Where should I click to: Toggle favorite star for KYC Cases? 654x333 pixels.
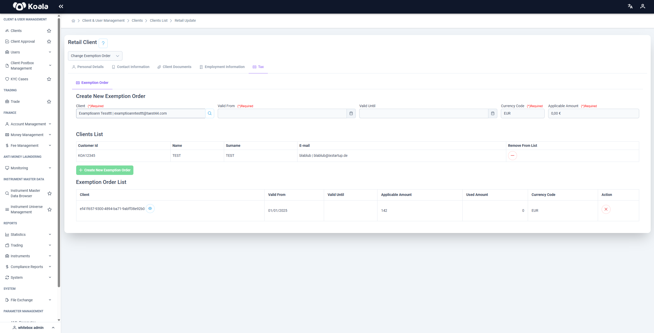[49, 79]
